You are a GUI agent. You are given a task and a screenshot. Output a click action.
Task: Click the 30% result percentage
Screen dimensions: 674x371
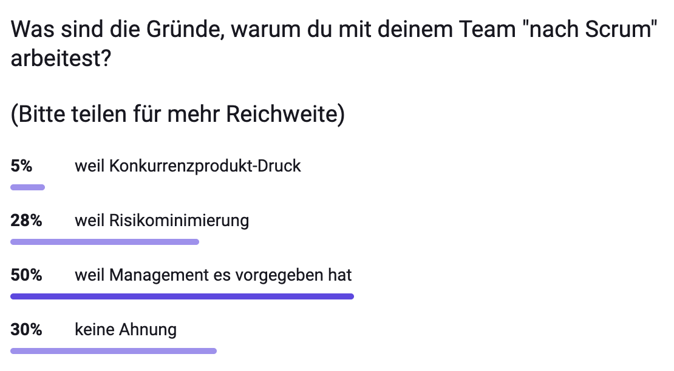(x=26, y=330)
